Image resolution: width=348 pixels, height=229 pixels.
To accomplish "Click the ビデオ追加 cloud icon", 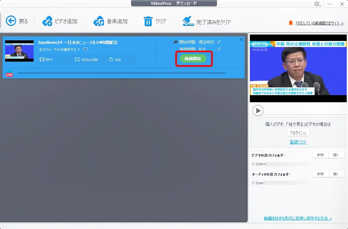I will [x=47, y=21].
